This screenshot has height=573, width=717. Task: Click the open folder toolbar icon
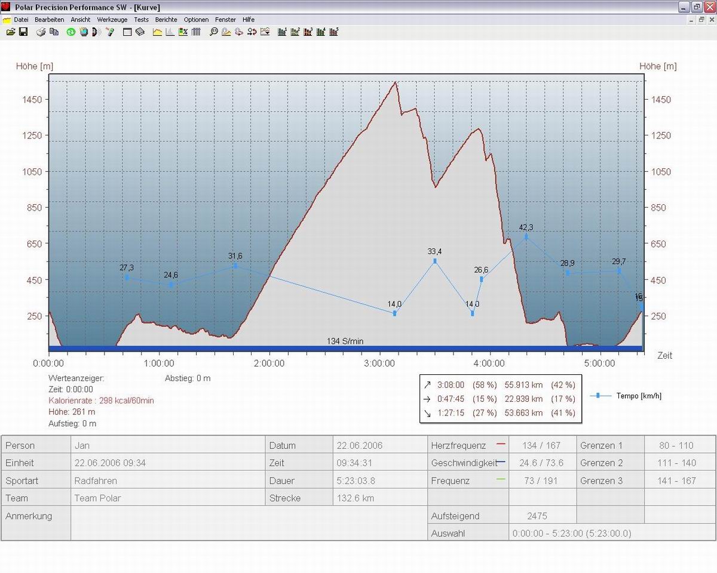click(11, 32)
